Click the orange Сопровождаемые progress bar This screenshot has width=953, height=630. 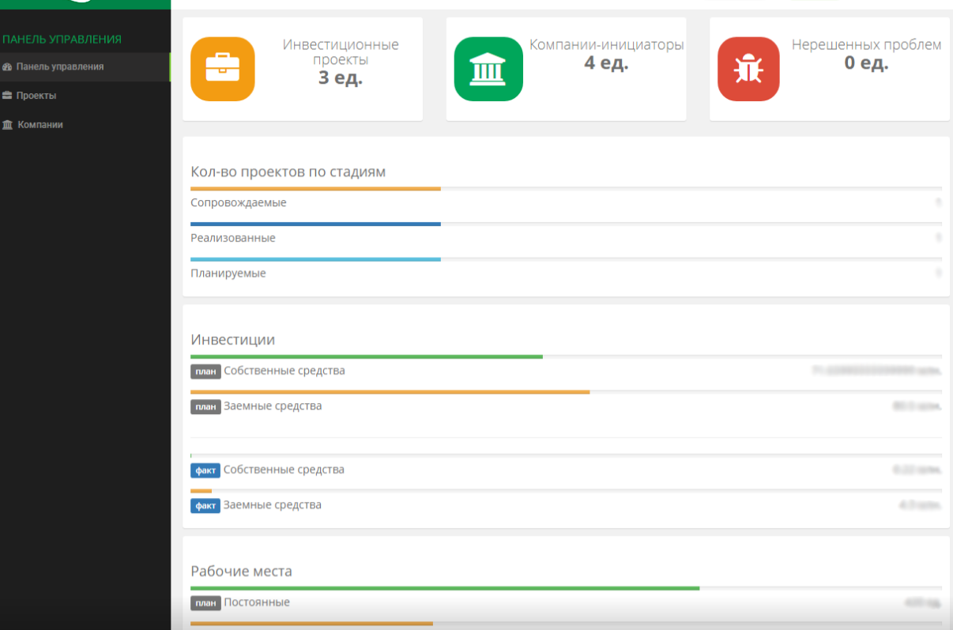315,189
